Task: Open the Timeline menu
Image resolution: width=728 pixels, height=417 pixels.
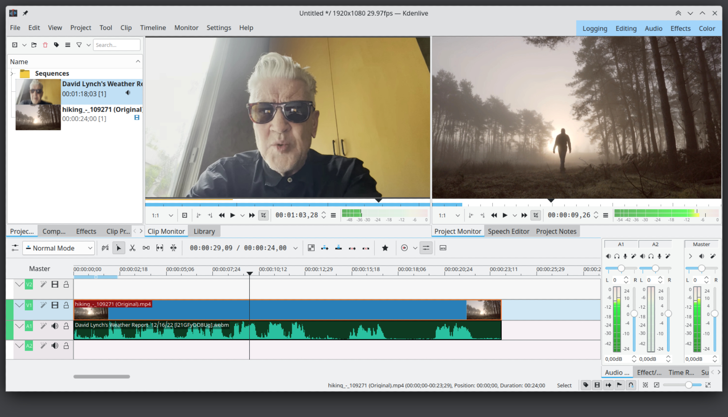Action: [x=153, y=28]
